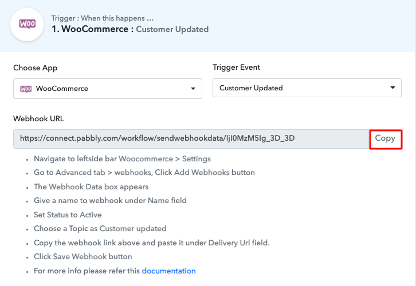Click the 'Trigger Event' label
This screenshot has width=416, height=286.
pyautogui.click(x=237, y=67)
